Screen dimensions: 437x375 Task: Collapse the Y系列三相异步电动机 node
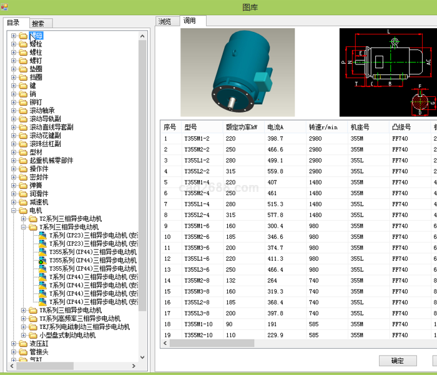click(24, 227)
